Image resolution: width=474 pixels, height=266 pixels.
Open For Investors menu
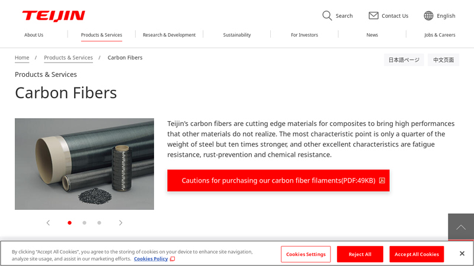305,35
